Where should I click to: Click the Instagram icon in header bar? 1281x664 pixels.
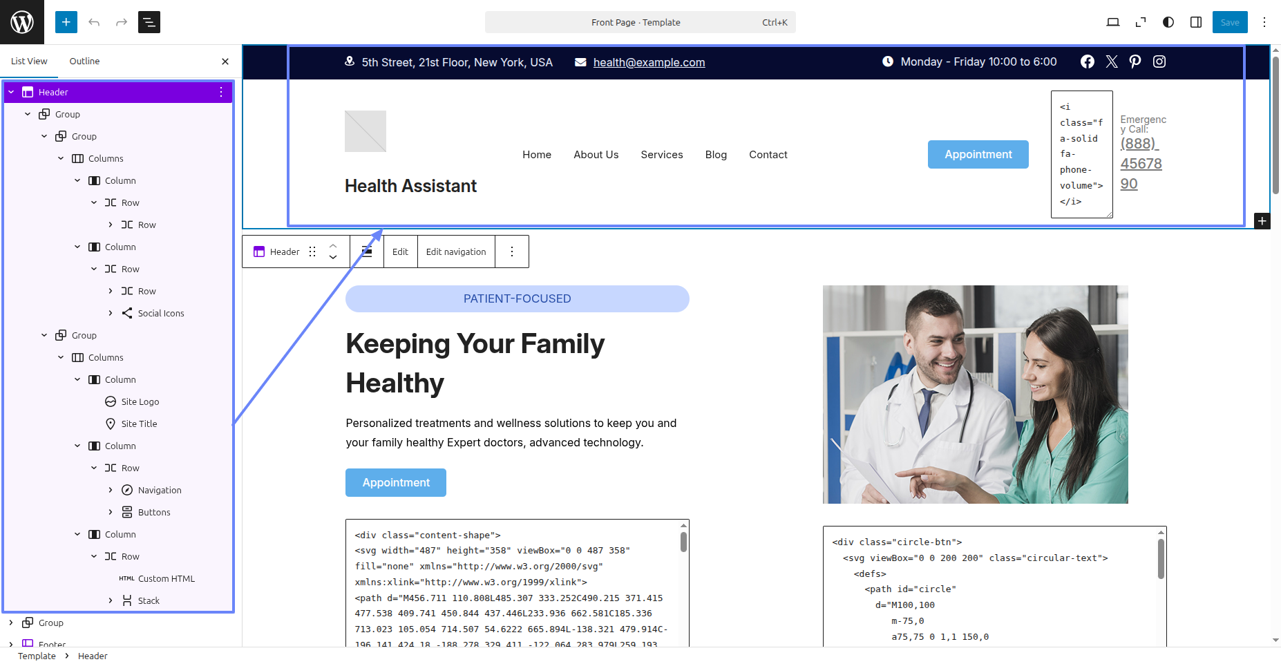(1159, 61)
